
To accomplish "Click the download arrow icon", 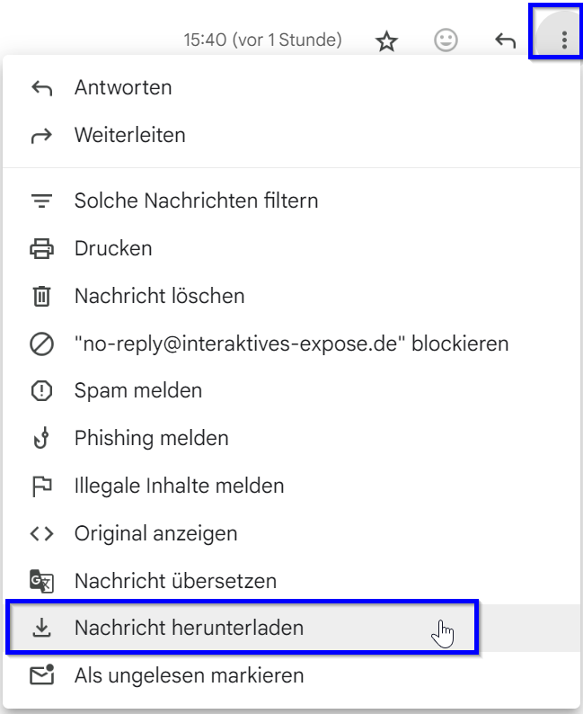I will click(x=41, y=628).
